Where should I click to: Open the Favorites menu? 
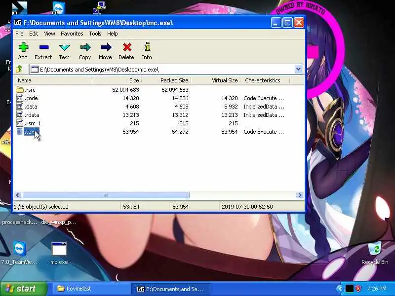click(72, 34)
